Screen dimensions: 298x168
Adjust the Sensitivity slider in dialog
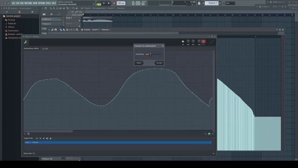(x=153, y=54)
